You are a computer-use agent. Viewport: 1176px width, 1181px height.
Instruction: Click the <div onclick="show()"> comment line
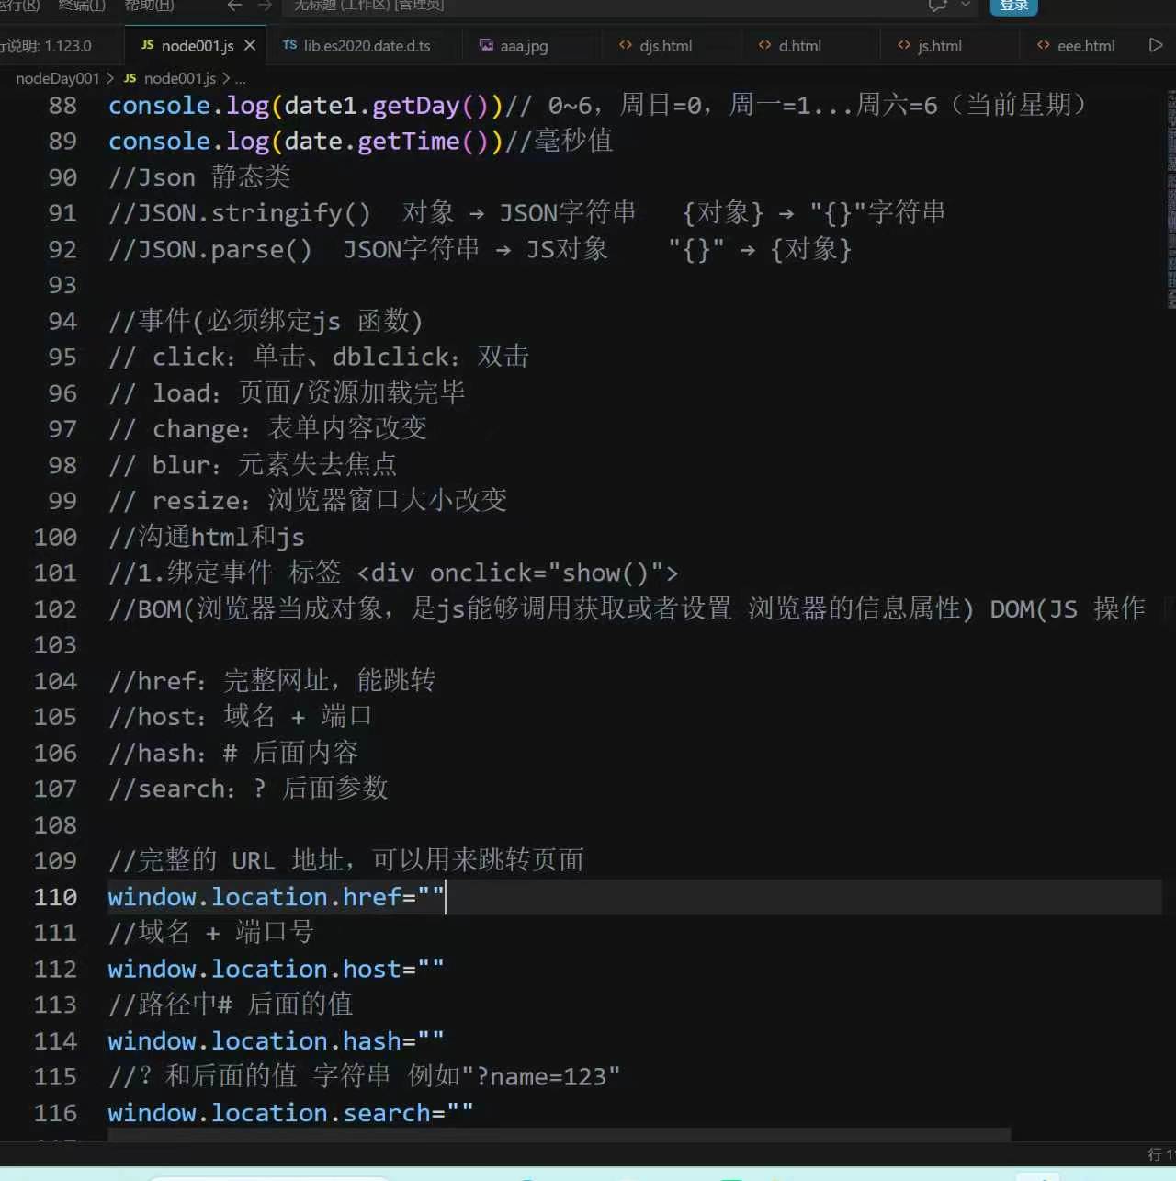pyautogui.click(x=393, y=573)
